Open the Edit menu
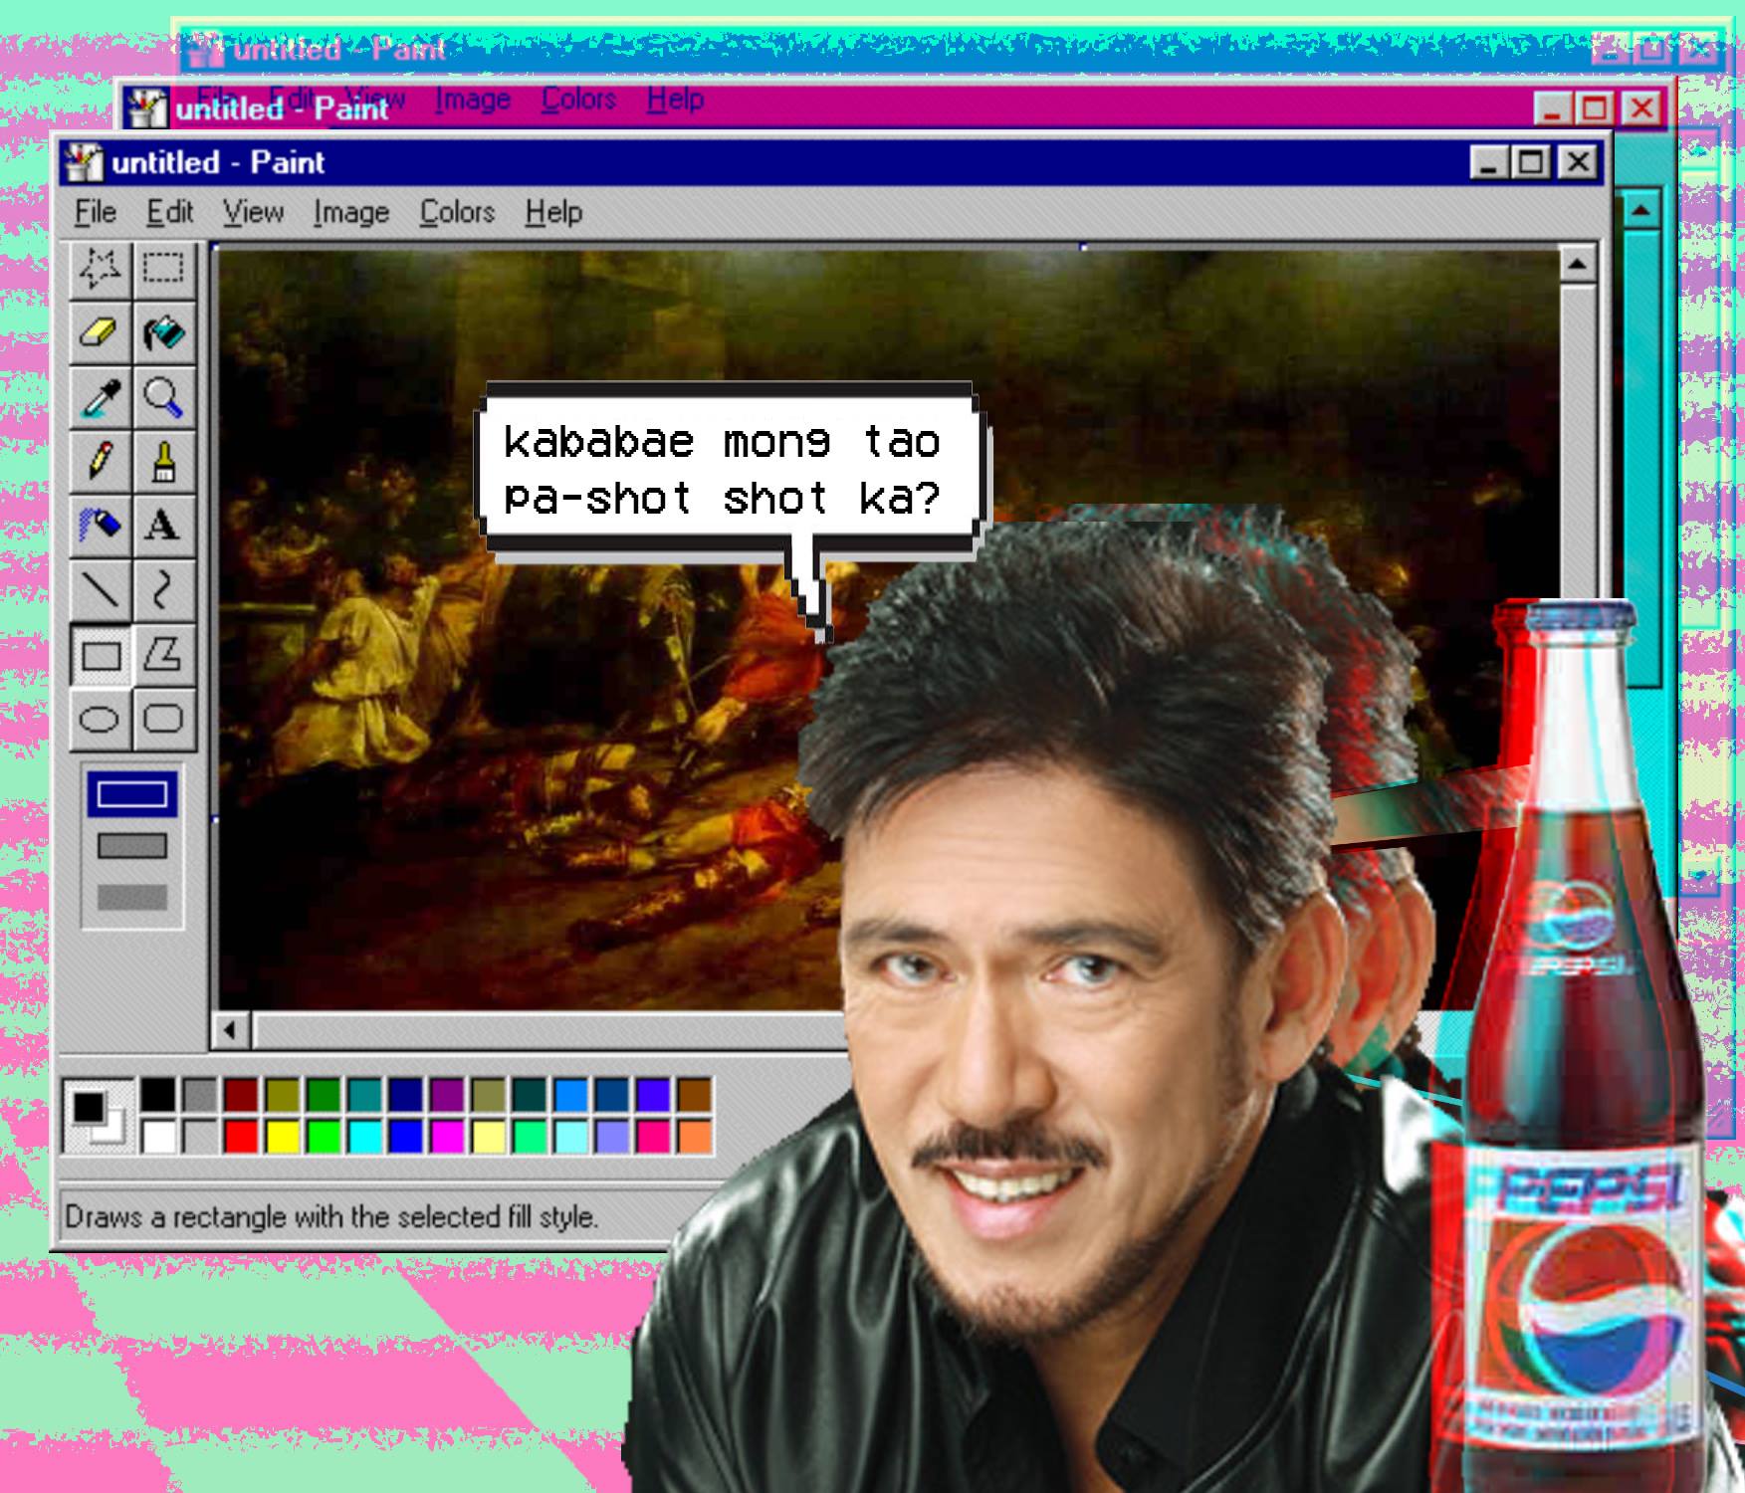 point(169,212)
